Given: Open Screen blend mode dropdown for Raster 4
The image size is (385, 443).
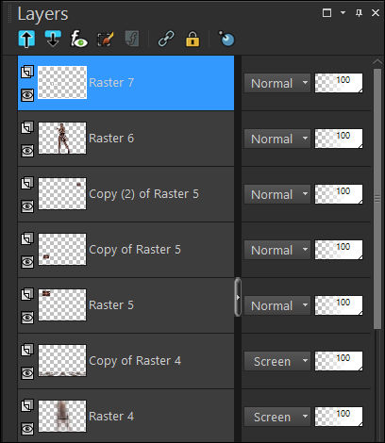Looking at the screenshot, I should click(x=277, y=417).
